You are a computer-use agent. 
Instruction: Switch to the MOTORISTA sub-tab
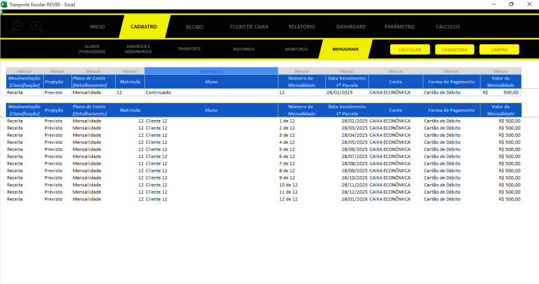pos(244,49)
